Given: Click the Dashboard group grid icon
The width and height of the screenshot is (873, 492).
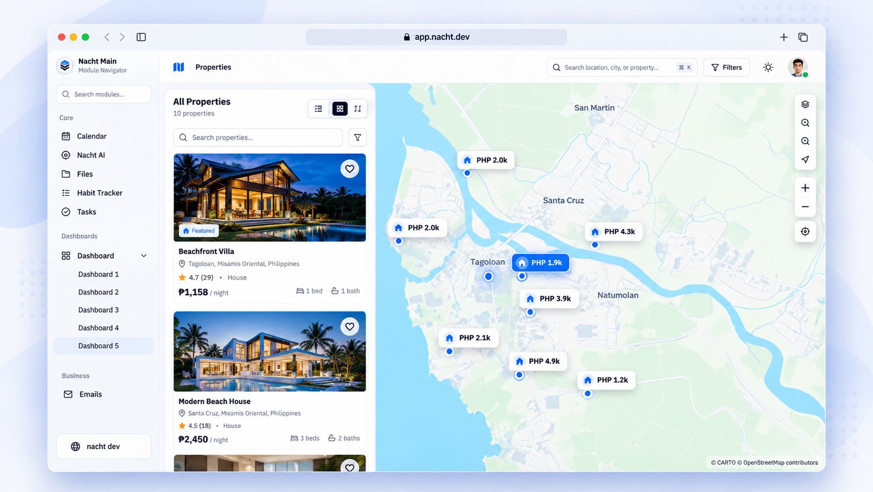Looking at the screenshot, I should click(x=66, y=256).
